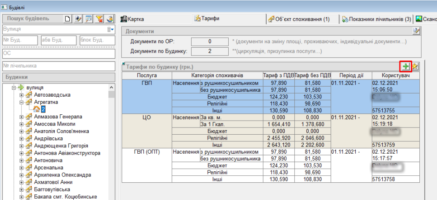Open the Об'єкт споживання (1) tab
The width and height of the screenshot is (437, 200).
pos(301,19)
